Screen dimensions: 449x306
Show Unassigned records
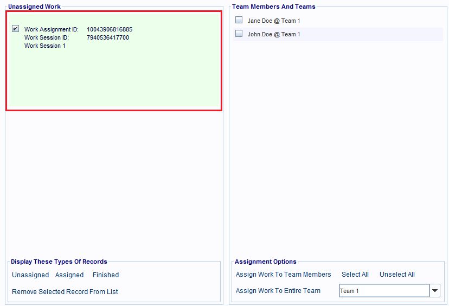pos(30,275)
